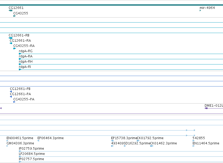Select the 493409 feature label

(117, 143)
